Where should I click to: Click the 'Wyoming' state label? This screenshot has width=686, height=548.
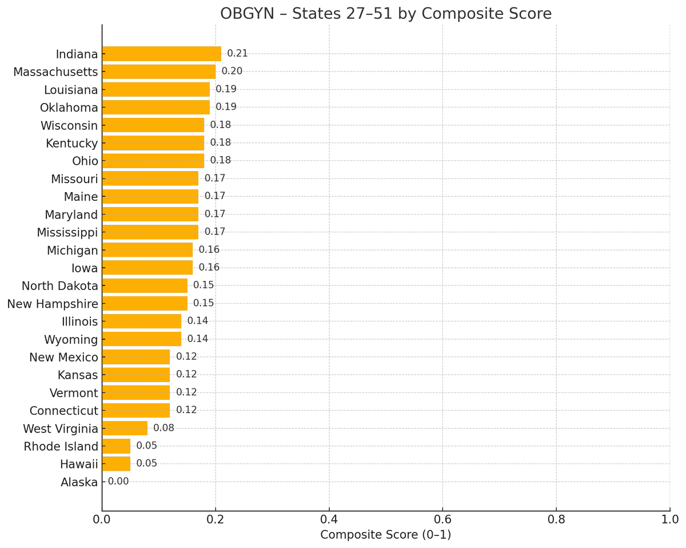click(71, 340)
